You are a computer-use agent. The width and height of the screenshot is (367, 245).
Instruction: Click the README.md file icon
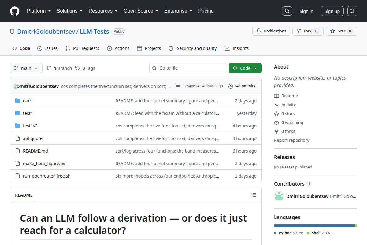coord(17,151)
